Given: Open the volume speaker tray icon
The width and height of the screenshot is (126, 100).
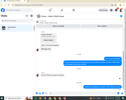Looking at the screenshot, I should pos(111,98).
